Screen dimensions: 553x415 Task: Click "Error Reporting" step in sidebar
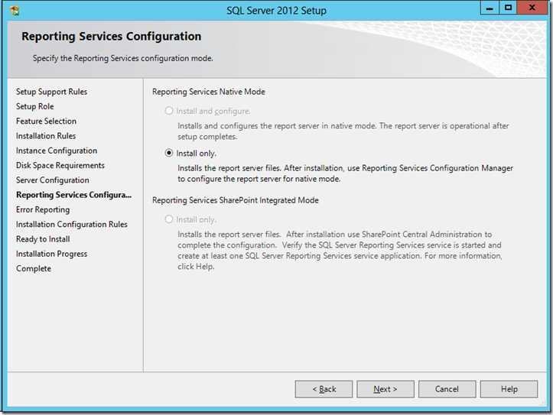(x=43, y=209)
